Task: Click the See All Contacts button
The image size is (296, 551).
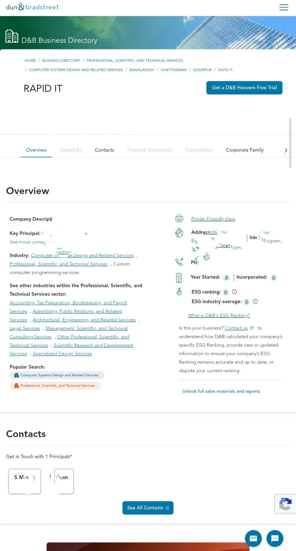Action: [148, 508]
